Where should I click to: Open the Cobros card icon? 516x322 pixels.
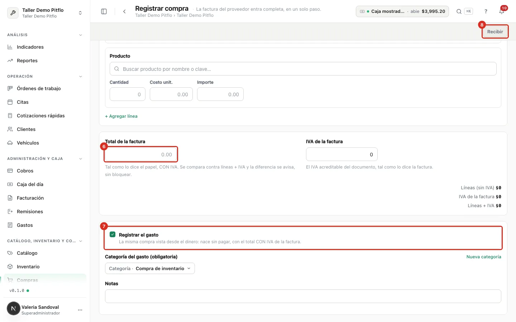point(10,171)
